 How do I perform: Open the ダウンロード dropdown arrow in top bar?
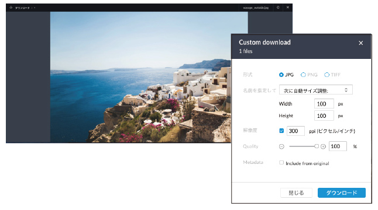[x=35, y=8]
